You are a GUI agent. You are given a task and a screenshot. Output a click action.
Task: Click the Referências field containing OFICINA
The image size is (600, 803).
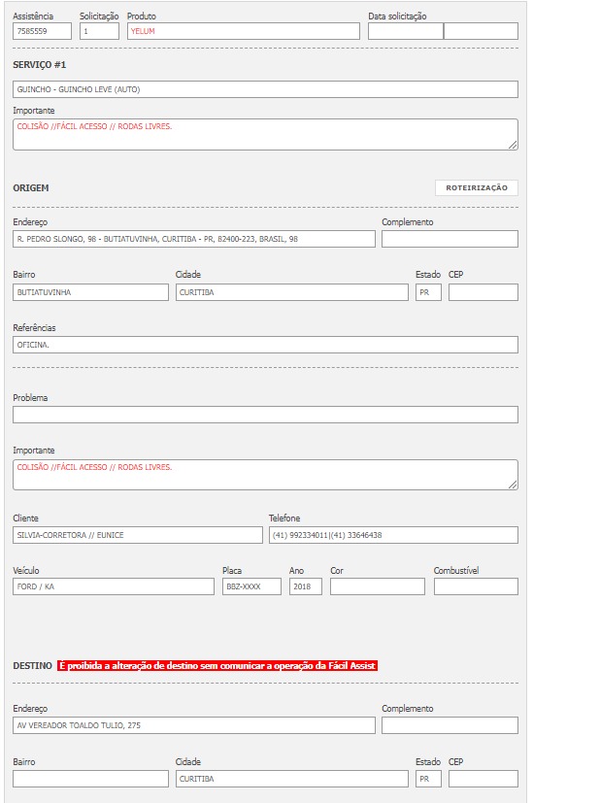tap(265, 345)
